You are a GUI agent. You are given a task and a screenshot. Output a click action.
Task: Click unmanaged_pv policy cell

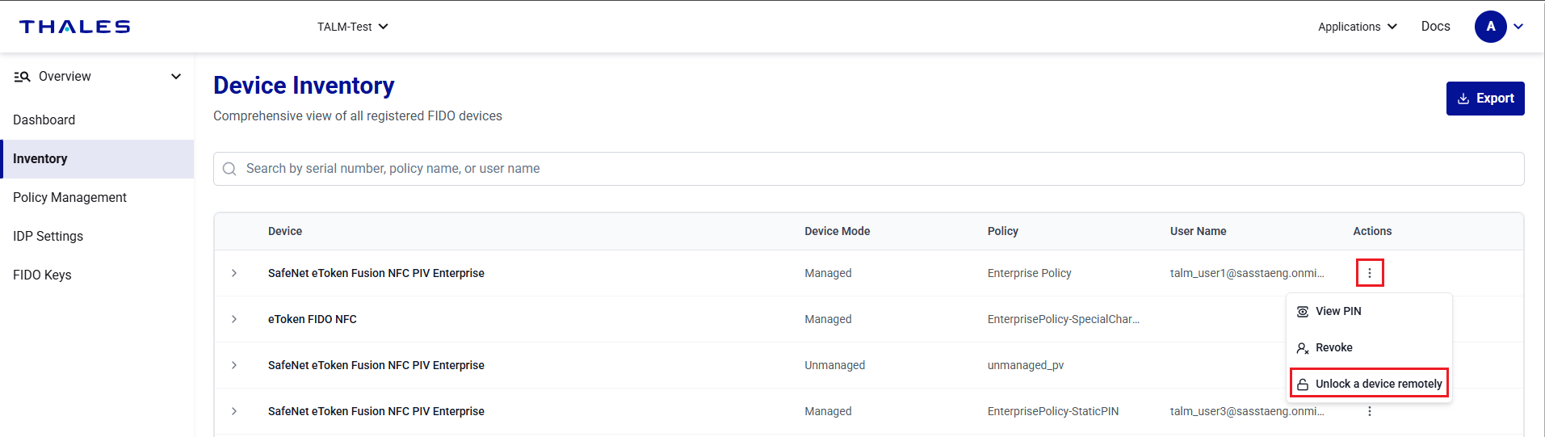pyautogui.click(x=1025, y=365)
